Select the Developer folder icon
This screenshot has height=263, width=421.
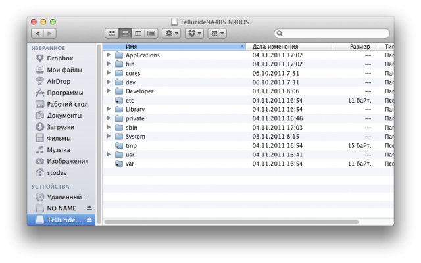tap(119, 91)
